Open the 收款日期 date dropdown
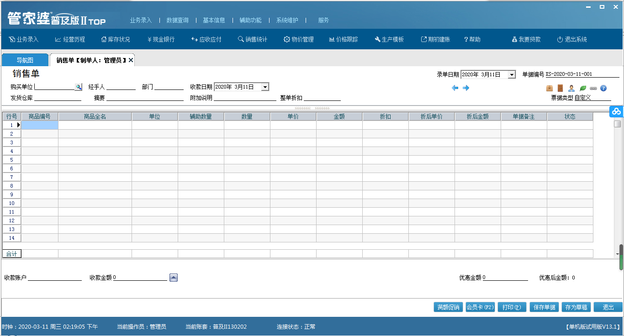 (265, 87)
